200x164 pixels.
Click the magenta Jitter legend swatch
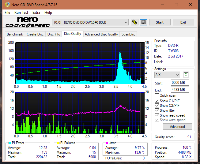[107, 143]
